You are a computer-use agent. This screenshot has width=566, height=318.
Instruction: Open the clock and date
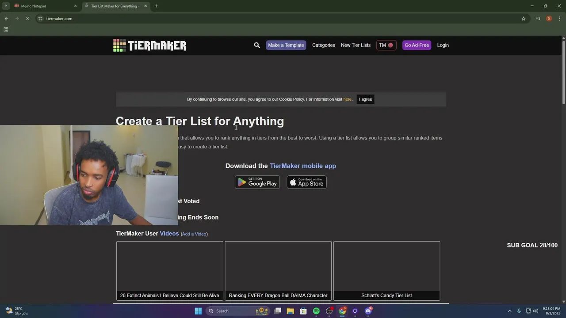[x=551, y=311]
